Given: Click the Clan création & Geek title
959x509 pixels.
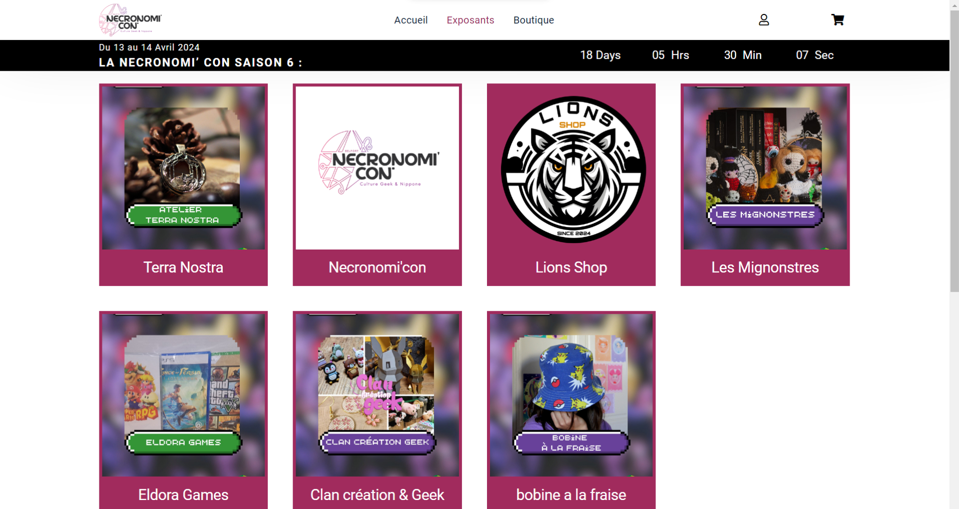Looking at the screenshot, I should 377,495.
